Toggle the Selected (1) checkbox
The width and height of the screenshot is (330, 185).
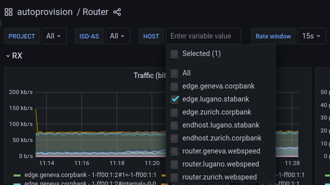(x=174, y=53)
